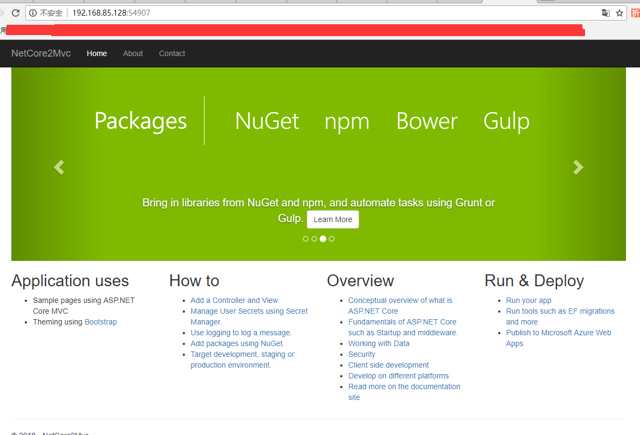Viewport: 640px width, 435px height.
Task: Open the translate page icon in address bar
Action: pos(605,13)
